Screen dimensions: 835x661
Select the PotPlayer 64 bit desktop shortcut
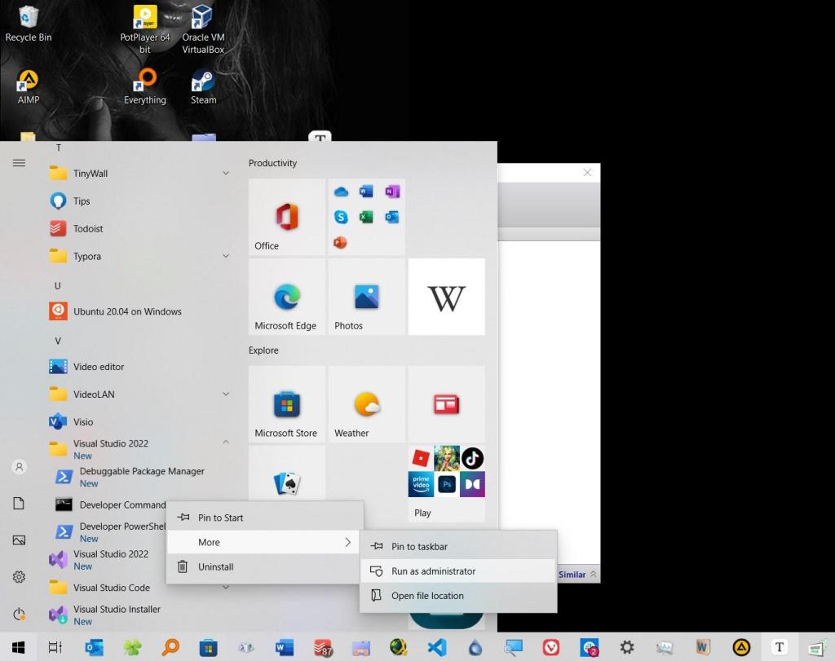(x=145, y=30)
